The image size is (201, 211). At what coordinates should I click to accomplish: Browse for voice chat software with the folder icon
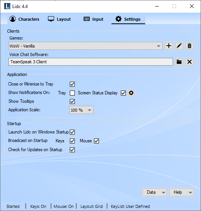[179, 62]
